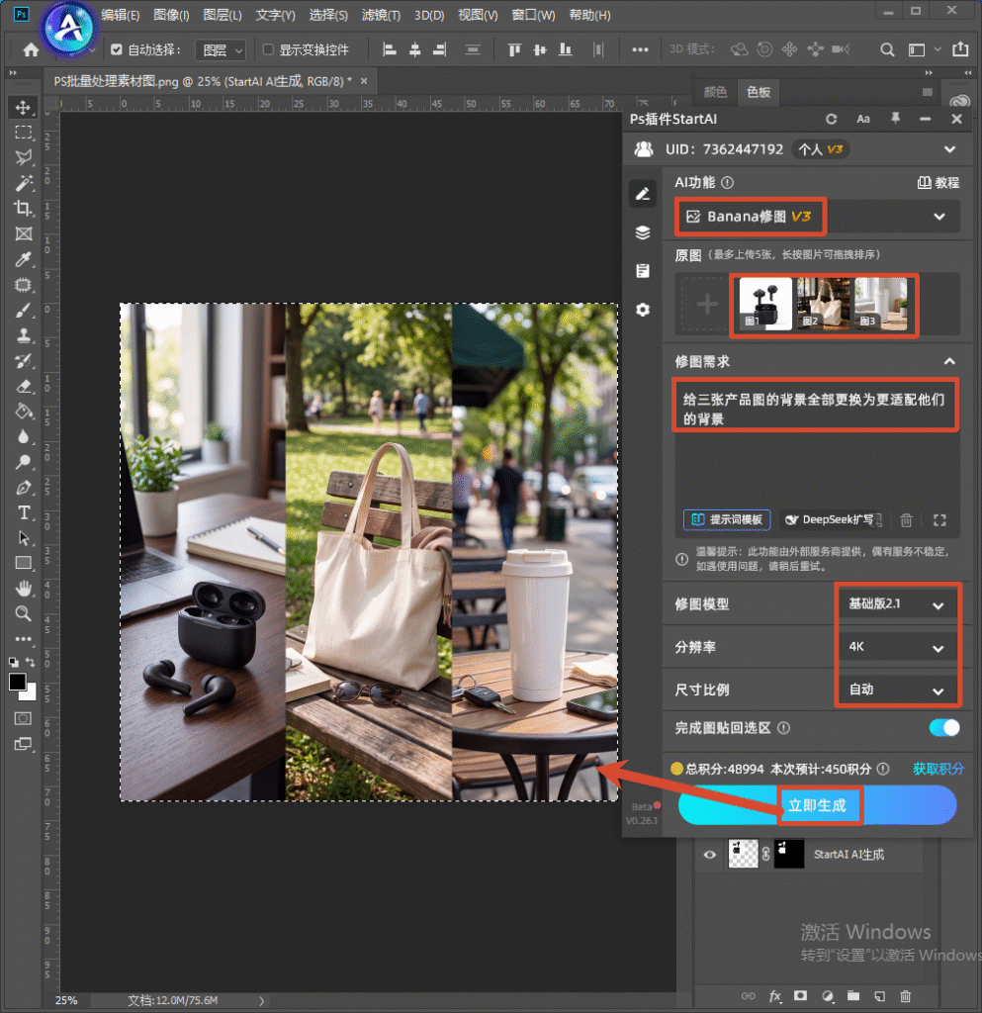982x1013 pixels.
Task: Open the 提示词模板 button
Action: [x=727, y=519]
